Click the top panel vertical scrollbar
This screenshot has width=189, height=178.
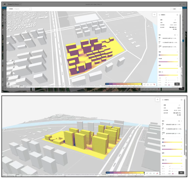click(180, 41)
